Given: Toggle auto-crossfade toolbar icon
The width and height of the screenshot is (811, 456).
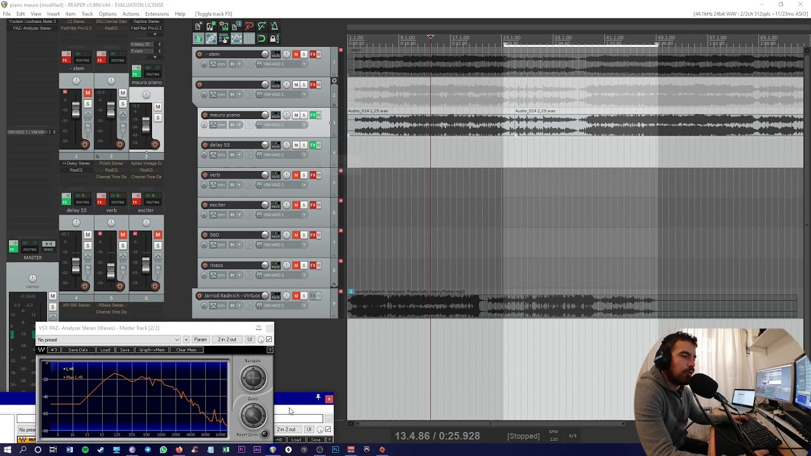Looking at the screenshot, I should (x=198, y=39).
